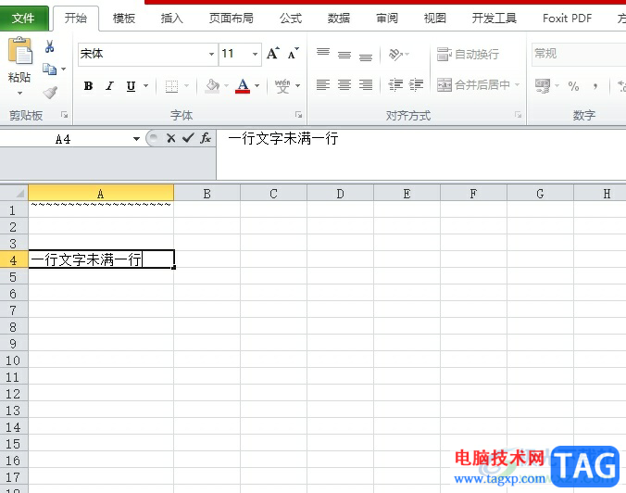626x493 pixels.
Task: Select column A header
Action: [101, 194]
